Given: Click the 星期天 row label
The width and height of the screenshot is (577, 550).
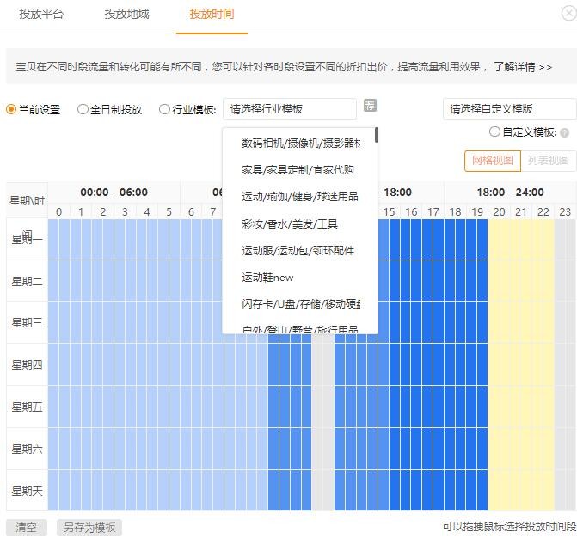Looking at the screenshot, I should (27, 491).
